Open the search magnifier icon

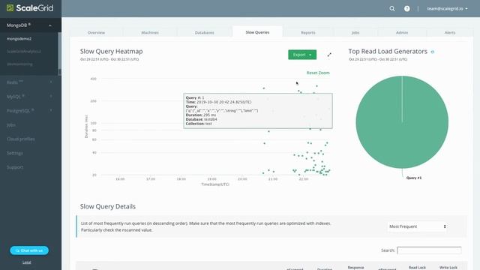[391, 8]
